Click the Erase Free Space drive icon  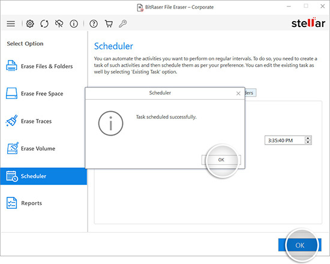pyautogui.click(x=11, y=93)
